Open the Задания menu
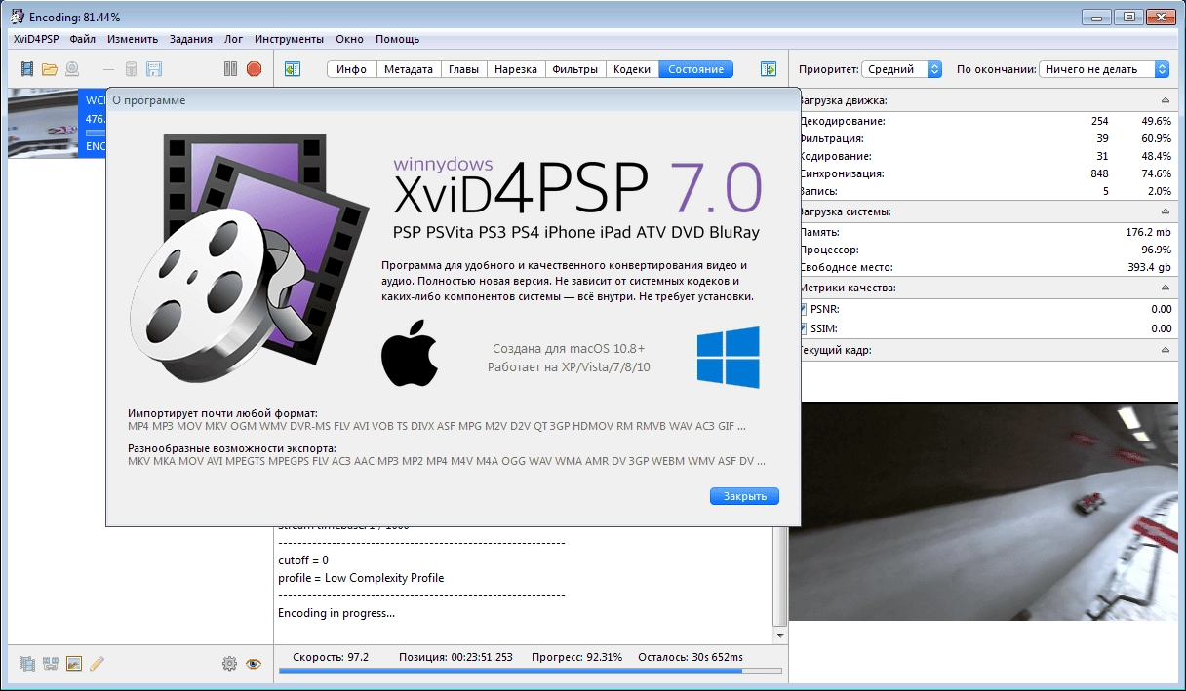 (190, 39)
